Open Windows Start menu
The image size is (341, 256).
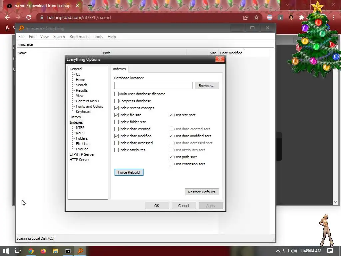click(6, 251)
